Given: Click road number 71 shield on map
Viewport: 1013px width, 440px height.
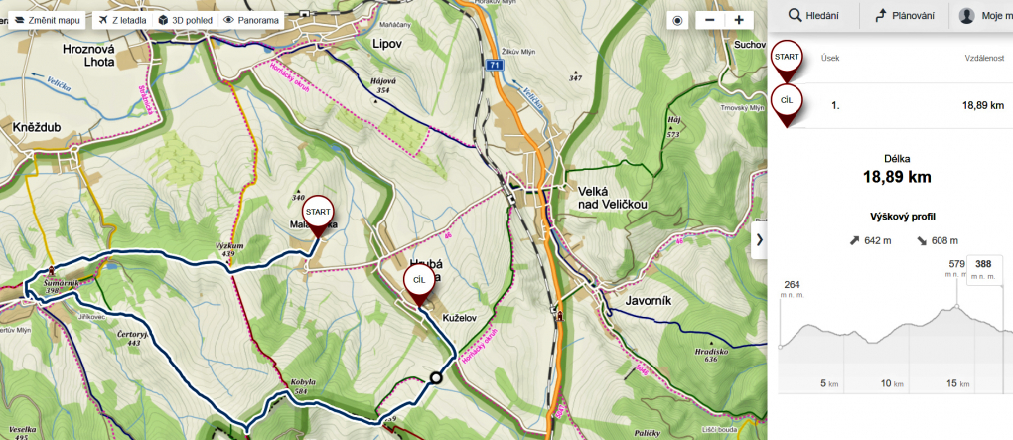Looking at the screenshot, I should coord(495,65).
